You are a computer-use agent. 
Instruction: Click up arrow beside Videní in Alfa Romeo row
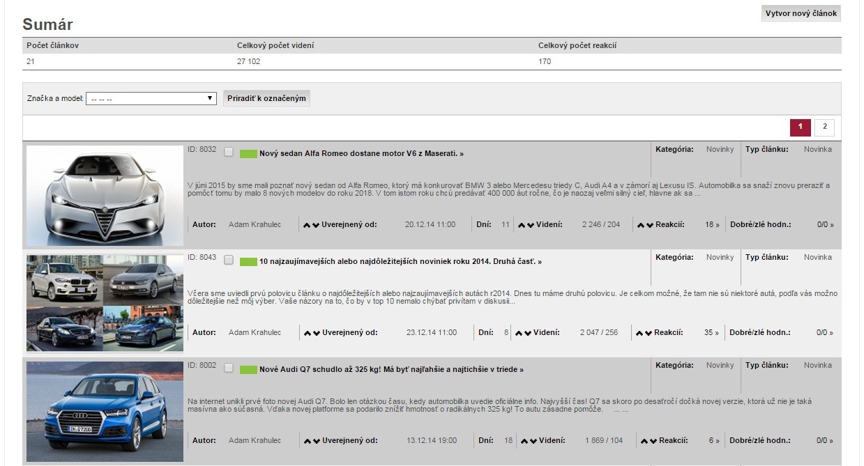coord(522,225)
